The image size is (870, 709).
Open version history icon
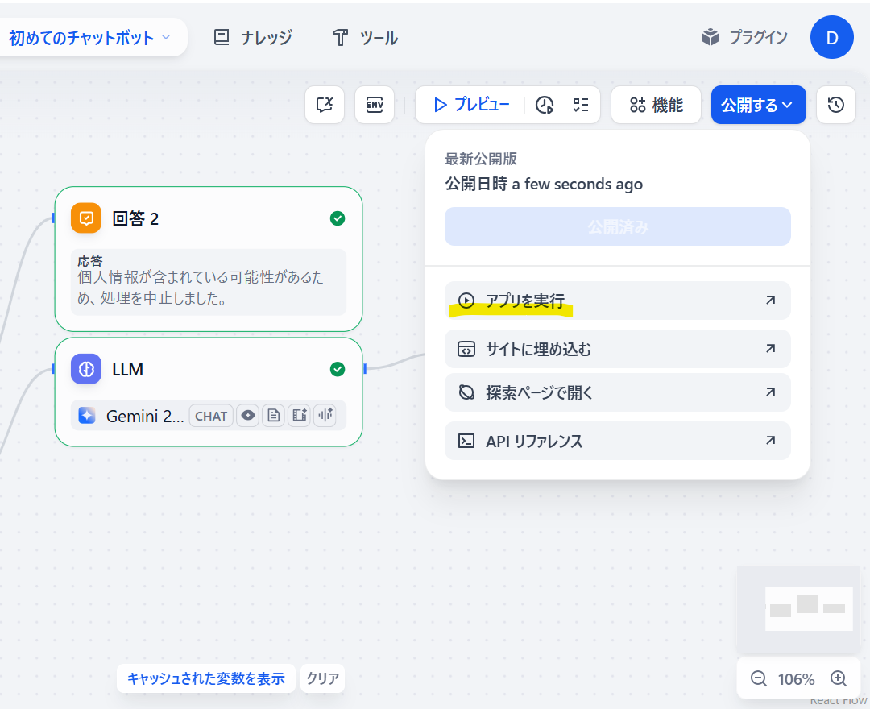[x=836, y=105]
